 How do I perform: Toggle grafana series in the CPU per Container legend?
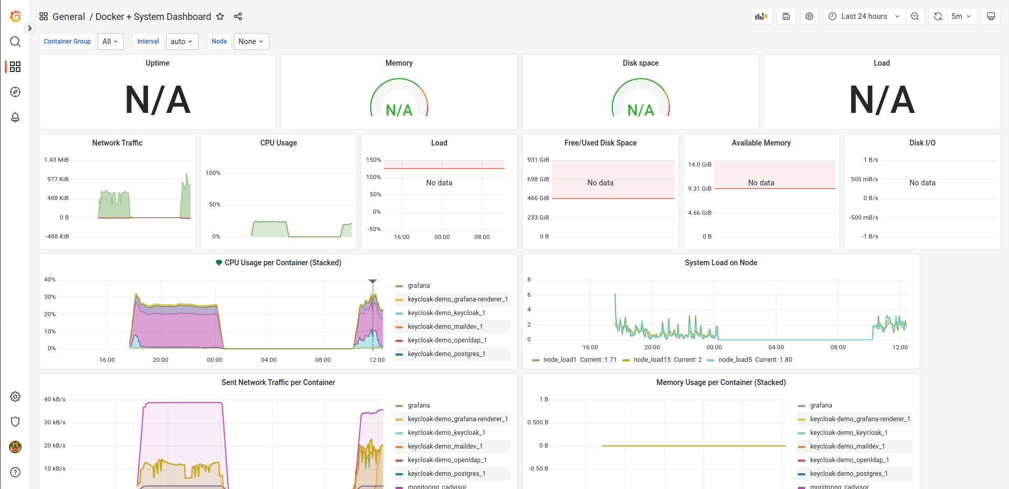click(x=419, y=286)
